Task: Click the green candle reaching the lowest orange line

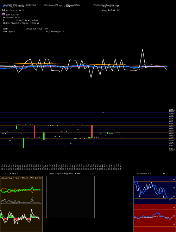Action: 23,143
